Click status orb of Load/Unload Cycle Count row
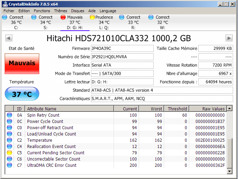The height and width of the screenshot is (179, 238). coord(9,134)
